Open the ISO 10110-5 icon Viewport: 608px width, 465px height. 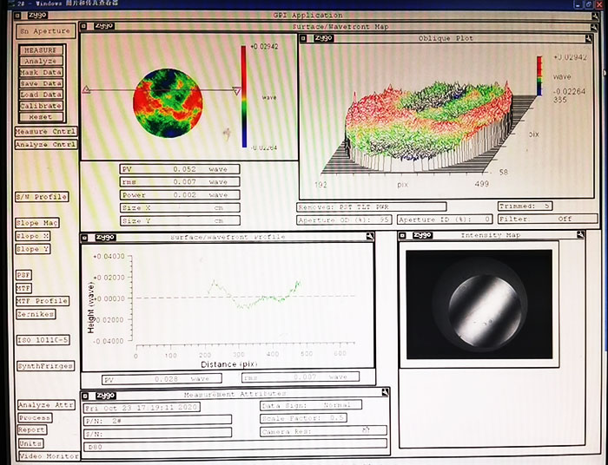point(43,339)
